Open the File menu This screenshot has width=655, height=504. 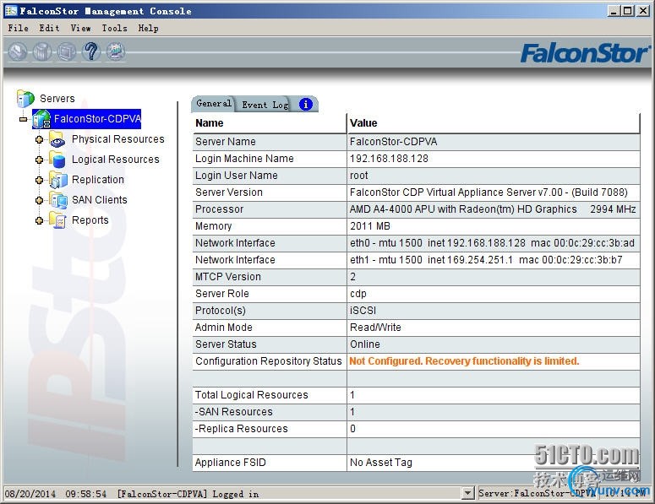(x=19, y=28)
